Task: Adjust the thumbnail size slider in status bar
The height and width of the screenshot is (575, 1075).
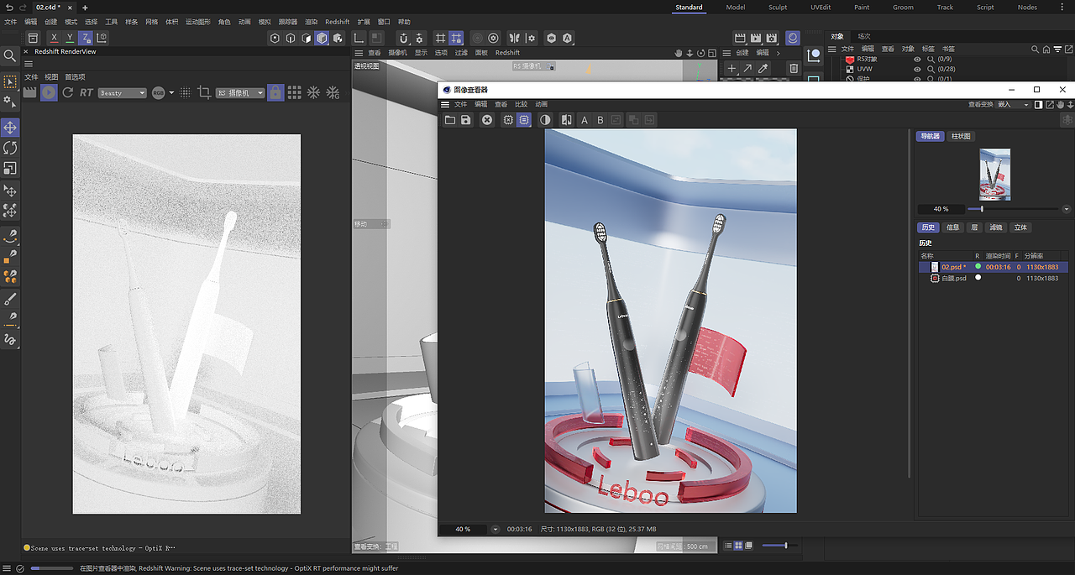Action: tap(779, 546)
